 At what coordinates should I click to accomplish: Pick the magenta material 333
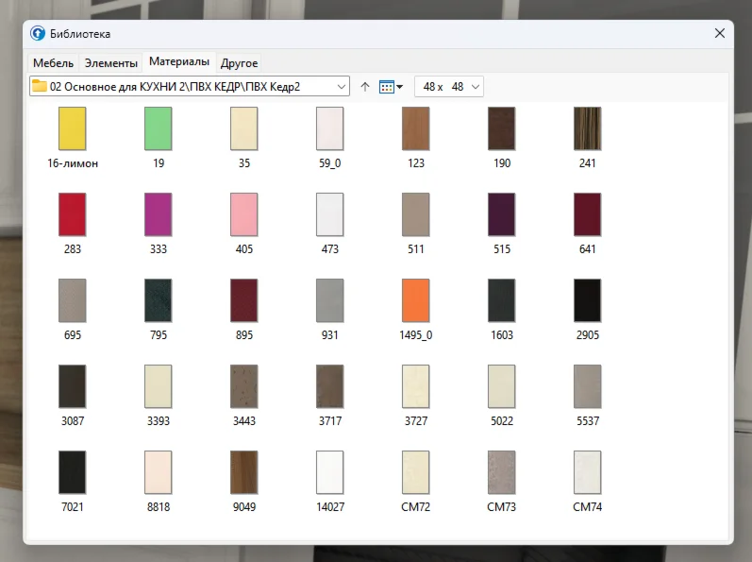point(159,214)
